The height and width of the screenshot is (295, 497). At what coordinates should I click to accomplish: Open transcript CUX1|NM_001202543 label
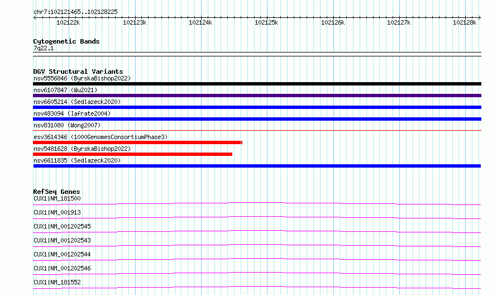(62, 240)
